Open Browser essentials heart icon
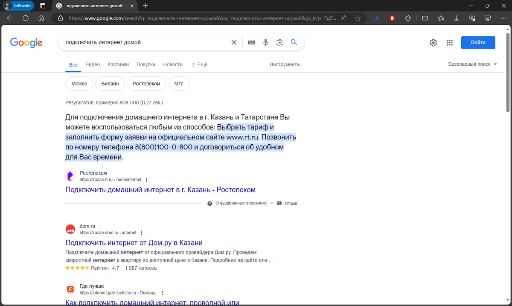The height and width of the screenshot is (306, 512). point(472,18)
